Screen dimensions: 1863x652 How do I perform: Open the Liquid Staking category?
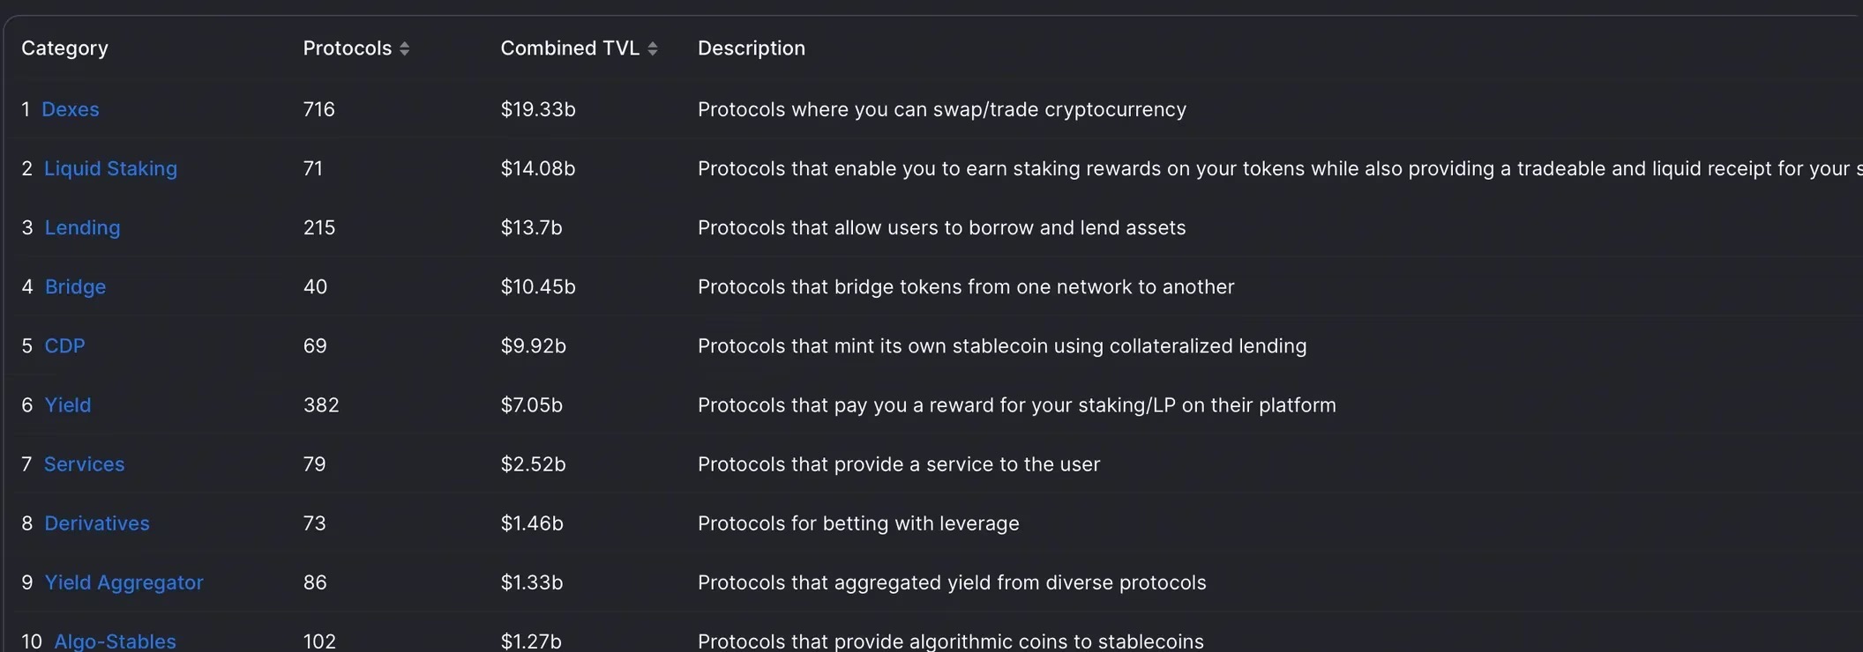pos(110,168)
